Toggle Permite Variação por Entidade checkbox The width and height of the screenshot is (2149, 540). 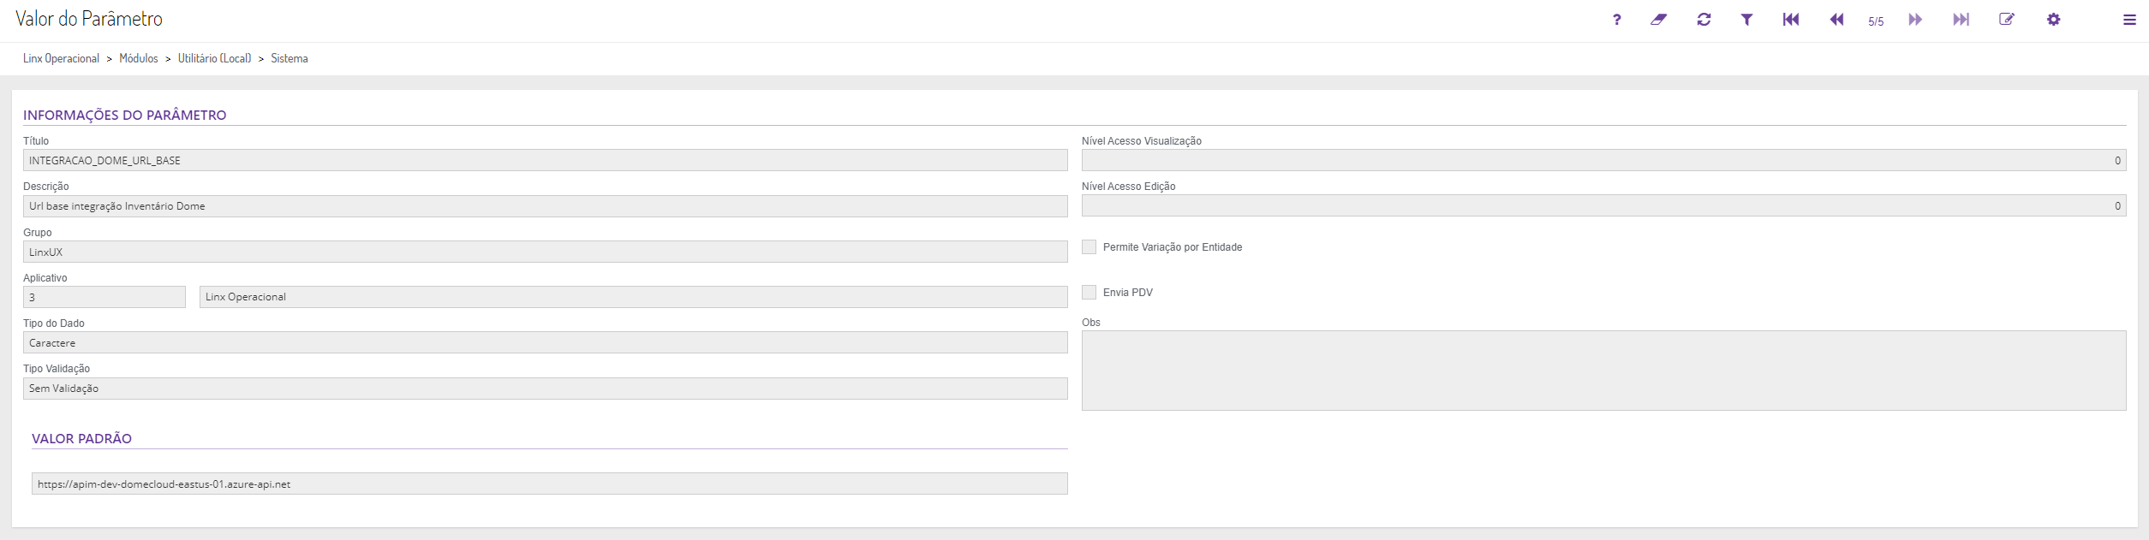tap(1089, 247)
